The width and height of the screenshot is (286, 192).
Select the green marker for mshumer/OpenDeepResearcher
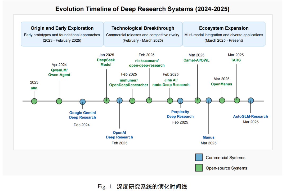(132, 101)
